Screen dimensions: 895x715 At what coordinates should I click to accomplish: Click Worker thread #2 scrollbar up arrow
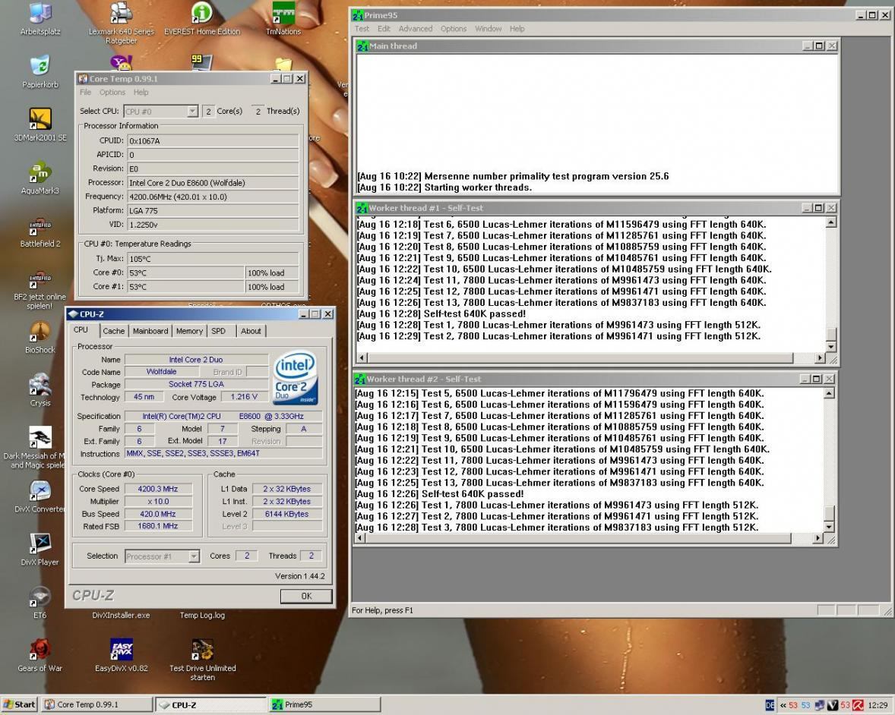830,393
